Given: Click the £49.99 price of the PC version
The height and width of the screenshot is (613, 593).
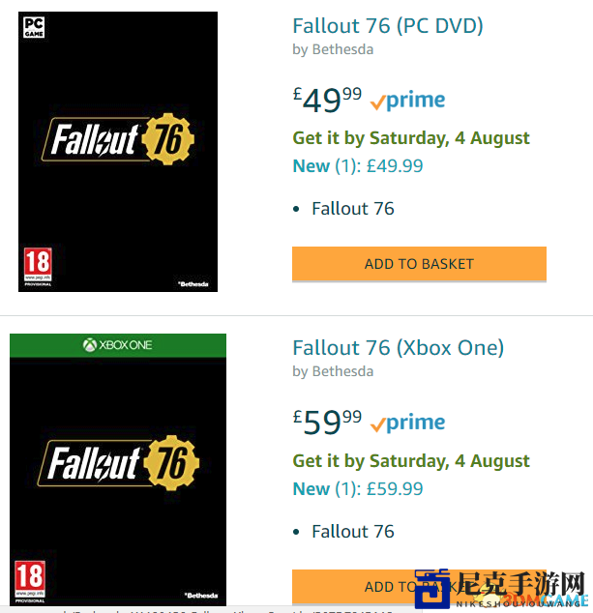Looking at the screenshot, I should pos(327,100).
